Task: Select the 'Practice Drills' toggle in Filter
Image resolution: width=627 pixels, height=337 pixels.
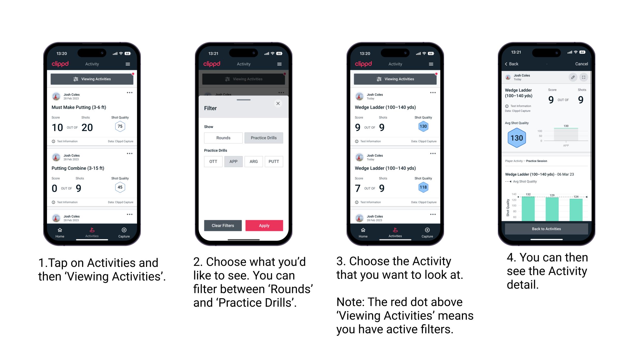Action: tap(263, 138)
